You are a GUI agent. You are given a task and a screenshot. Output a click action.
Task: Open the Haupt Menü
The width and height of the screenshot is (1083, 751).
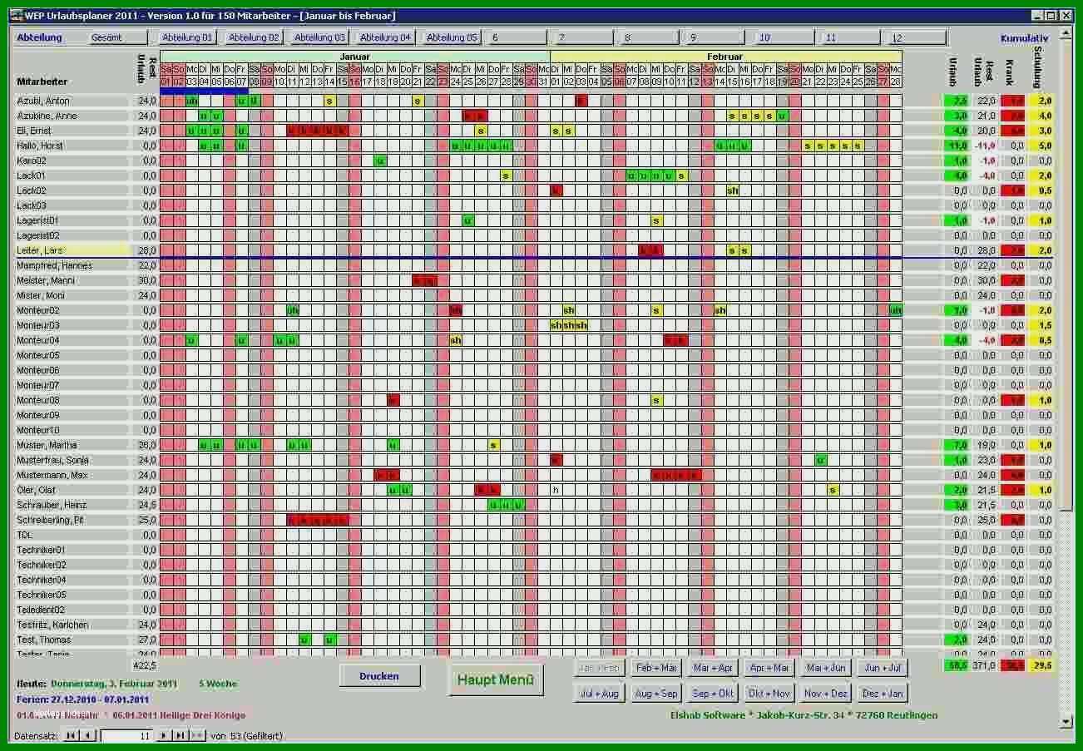point(496,679)
